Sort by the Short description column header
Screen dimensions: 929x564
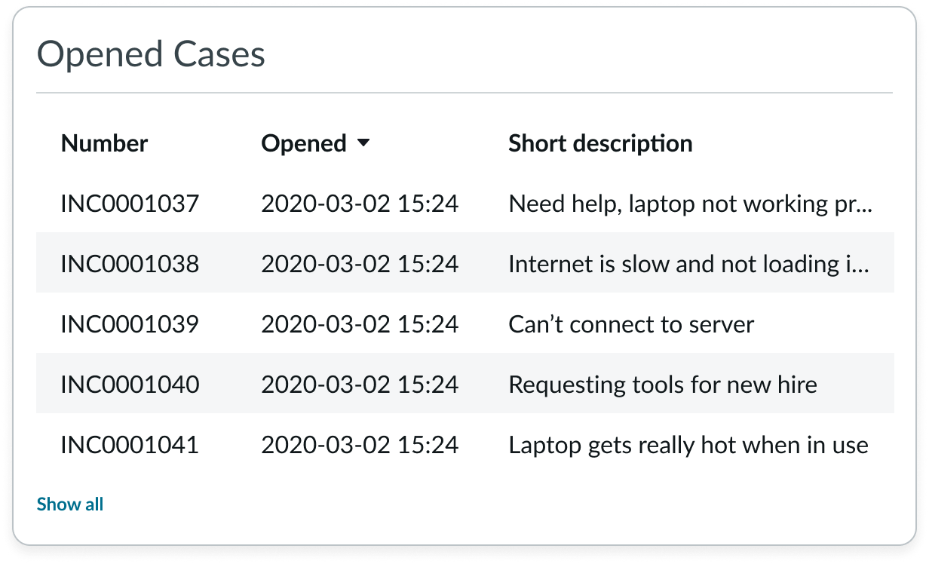(x=600, y=143)
